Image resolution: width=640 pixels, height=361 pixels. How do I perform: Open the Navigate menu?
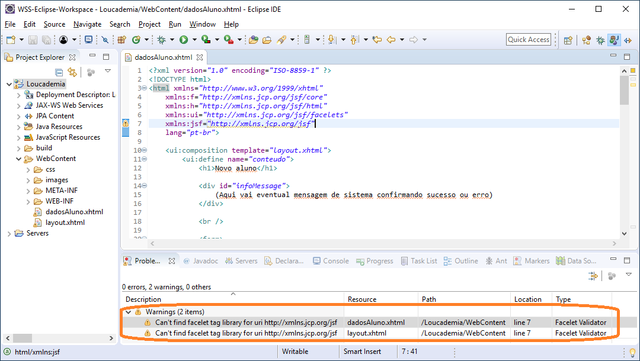(87, 24)
